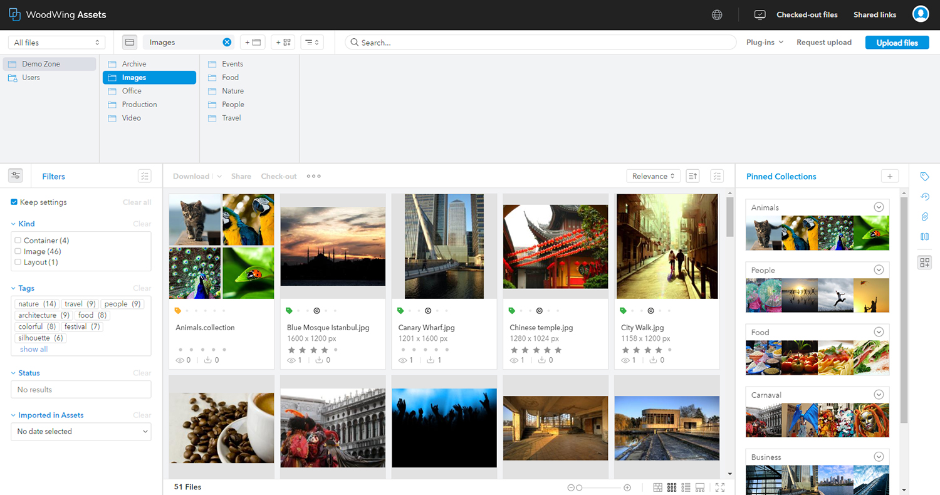Collapse the Status filter section
Image resolution: width=940 pixels, height=495 pixels.
point(14,373)
